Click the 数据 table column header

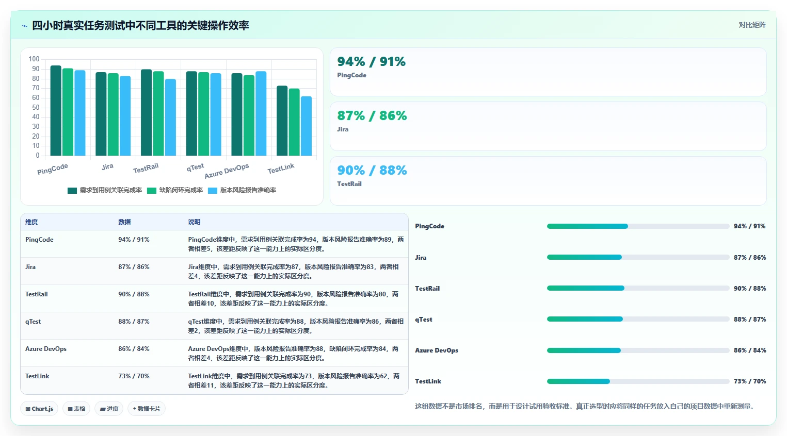tap(124, 222)
